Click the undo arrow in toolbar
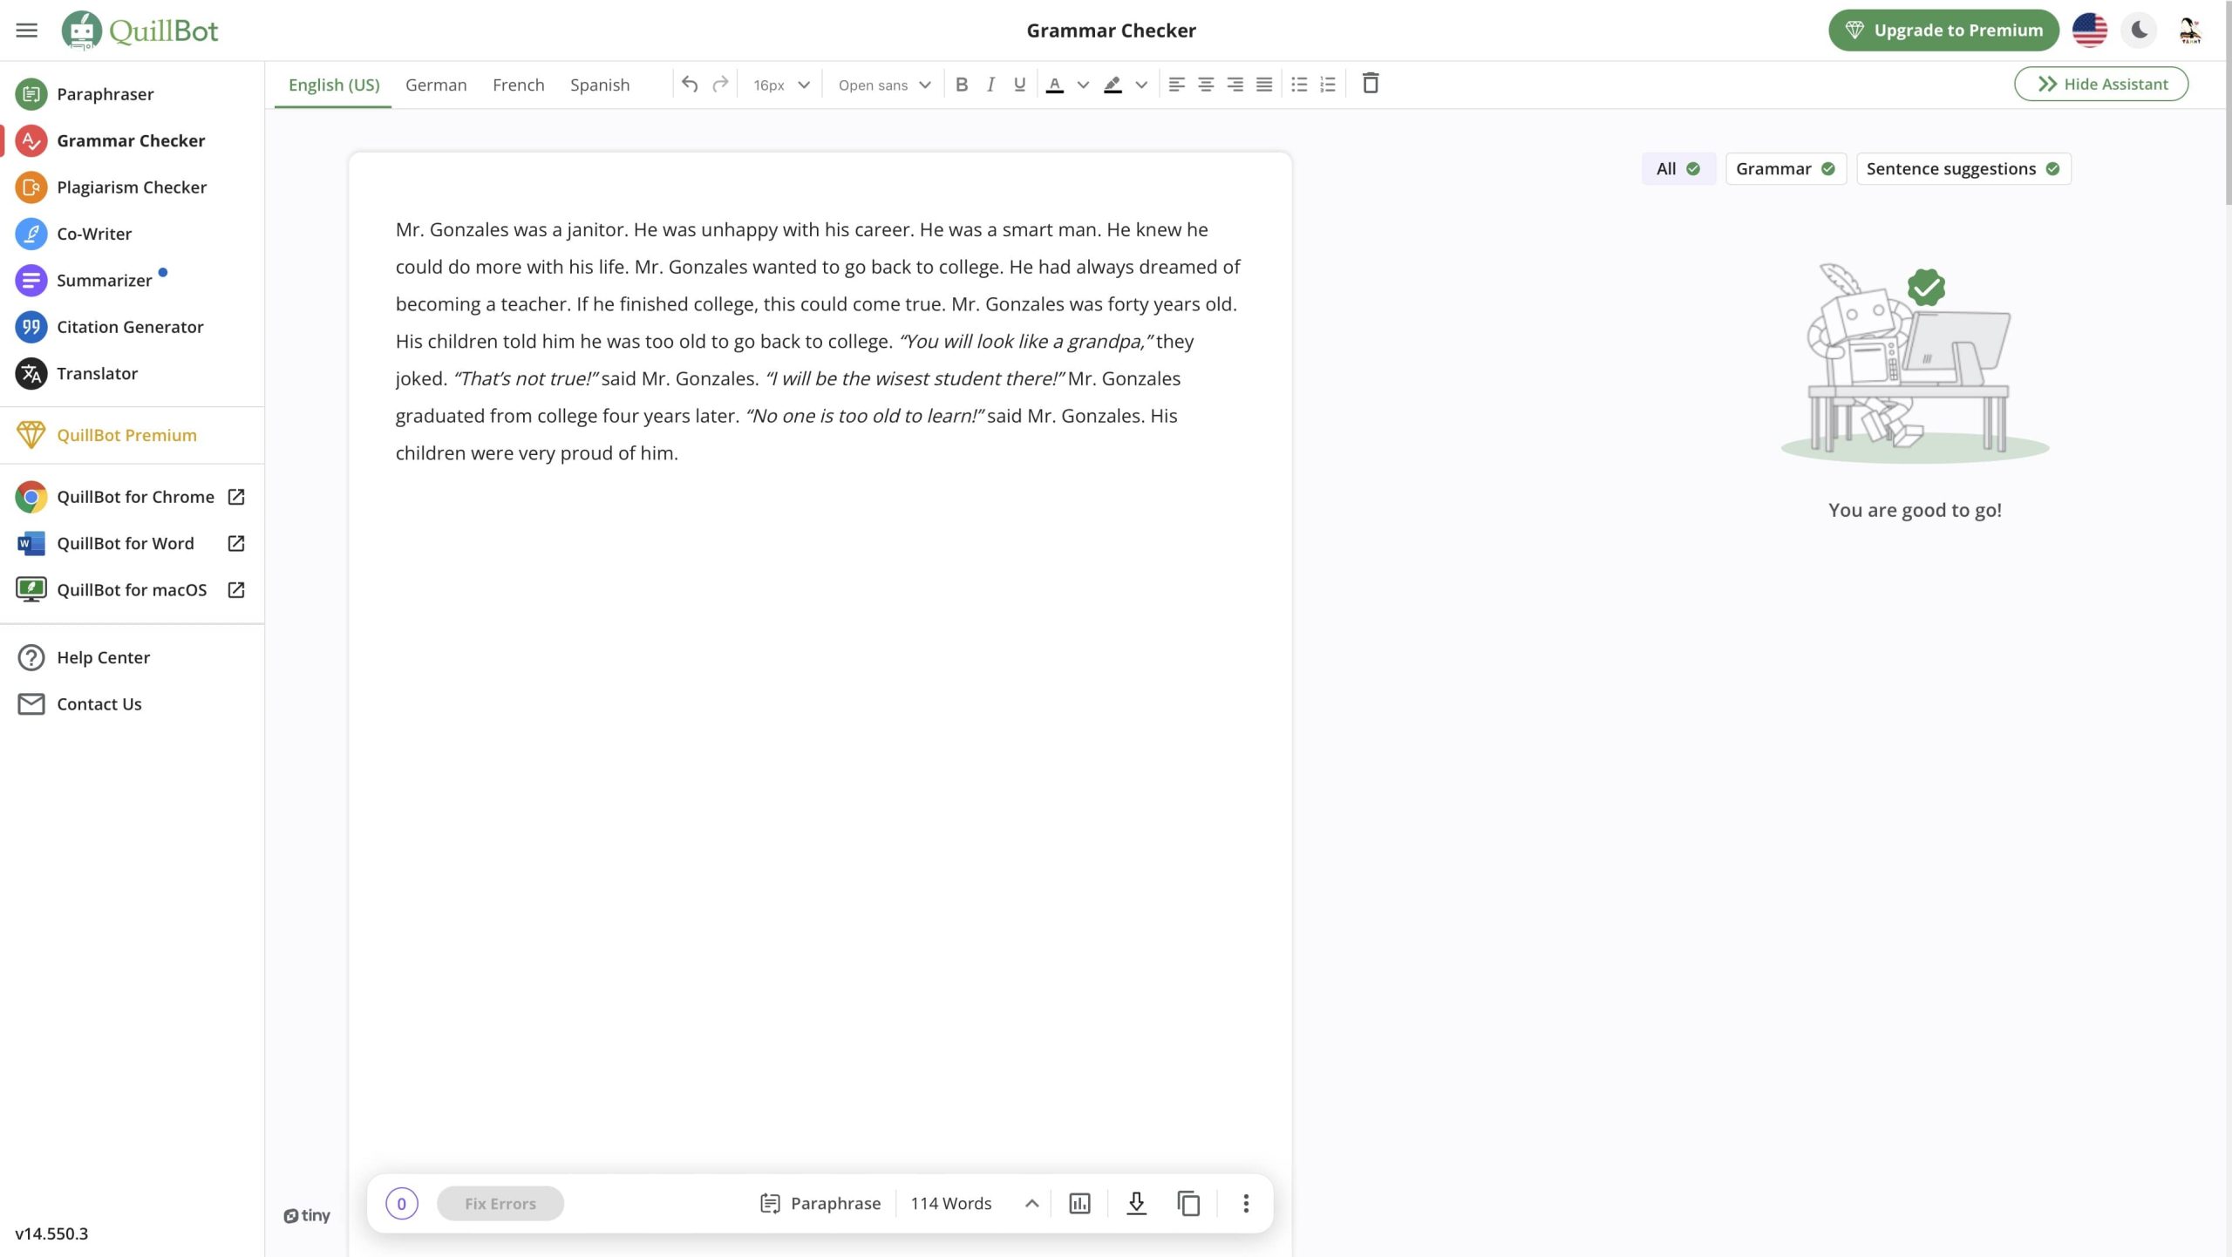The width and height of the screenshot is (2232, 1257). point(690,85)
